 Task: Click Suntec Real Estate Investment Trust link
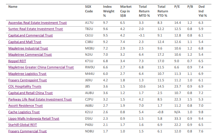[x=35, y=29]
